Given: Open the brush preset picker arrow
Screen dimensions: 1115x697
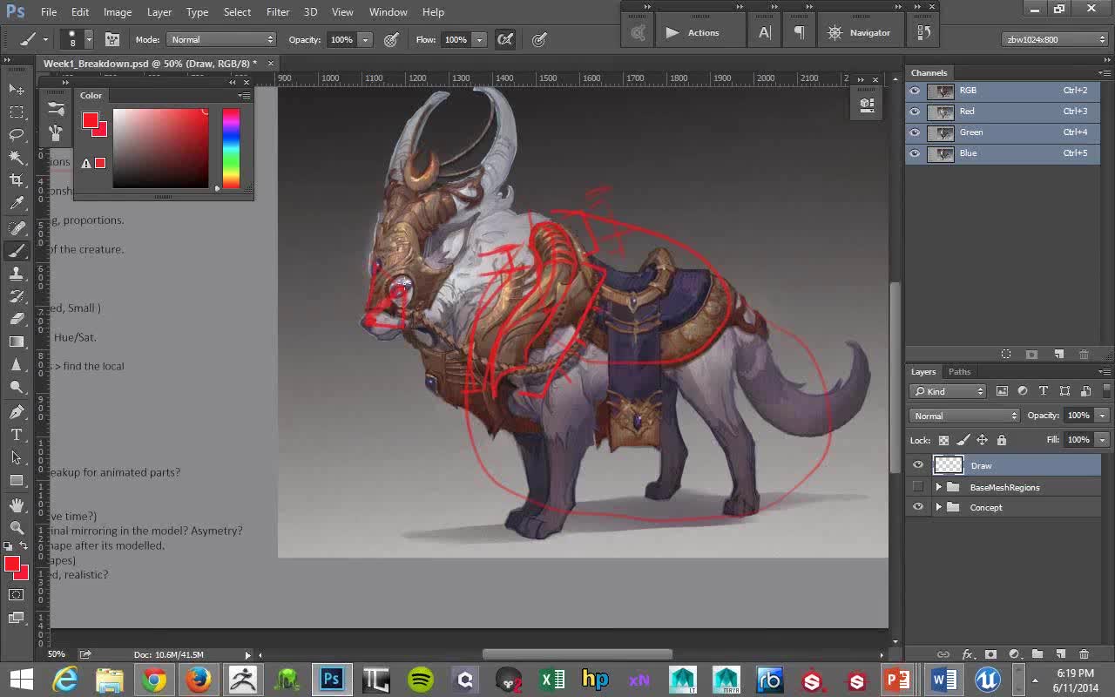Looking at the screenshot, I should pos(88,39).
